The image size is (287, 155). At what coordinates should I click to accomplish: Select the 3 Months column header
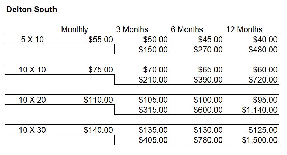pyautogui.click(x=132, y=29)
